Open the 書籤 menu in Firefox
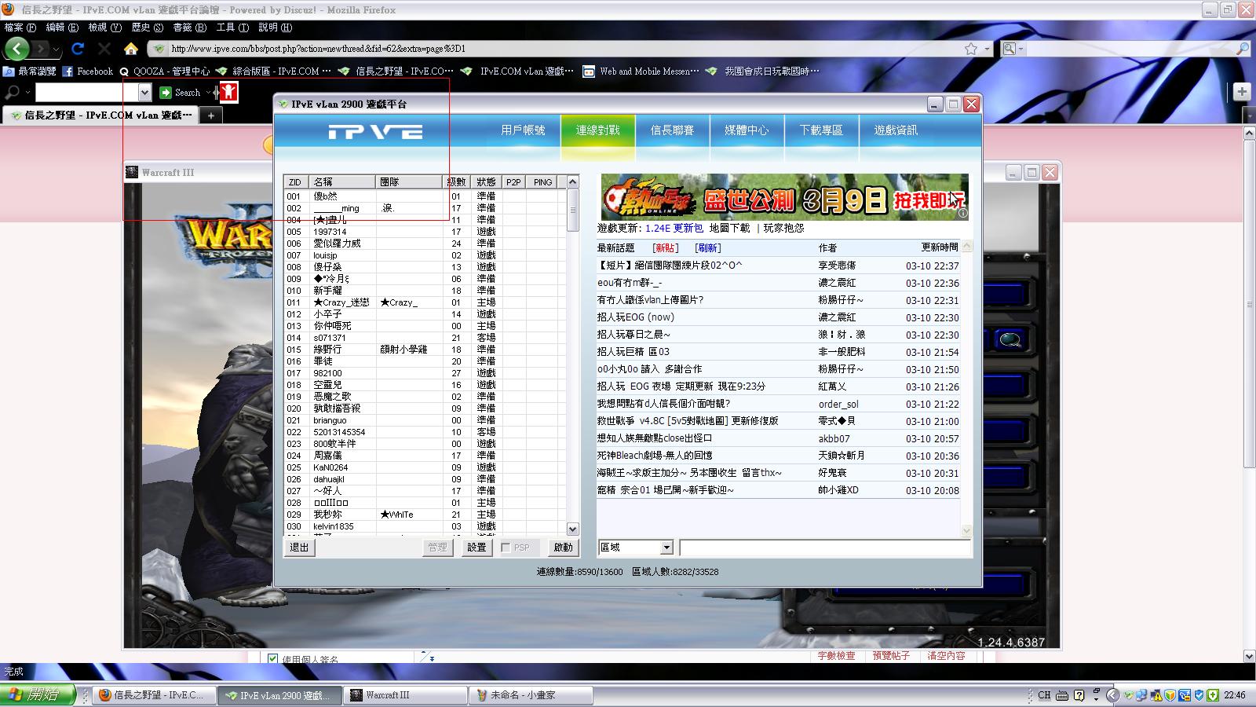Viewport: 1256px width, 707px height. pyautogui.click(x=189, y=27)
